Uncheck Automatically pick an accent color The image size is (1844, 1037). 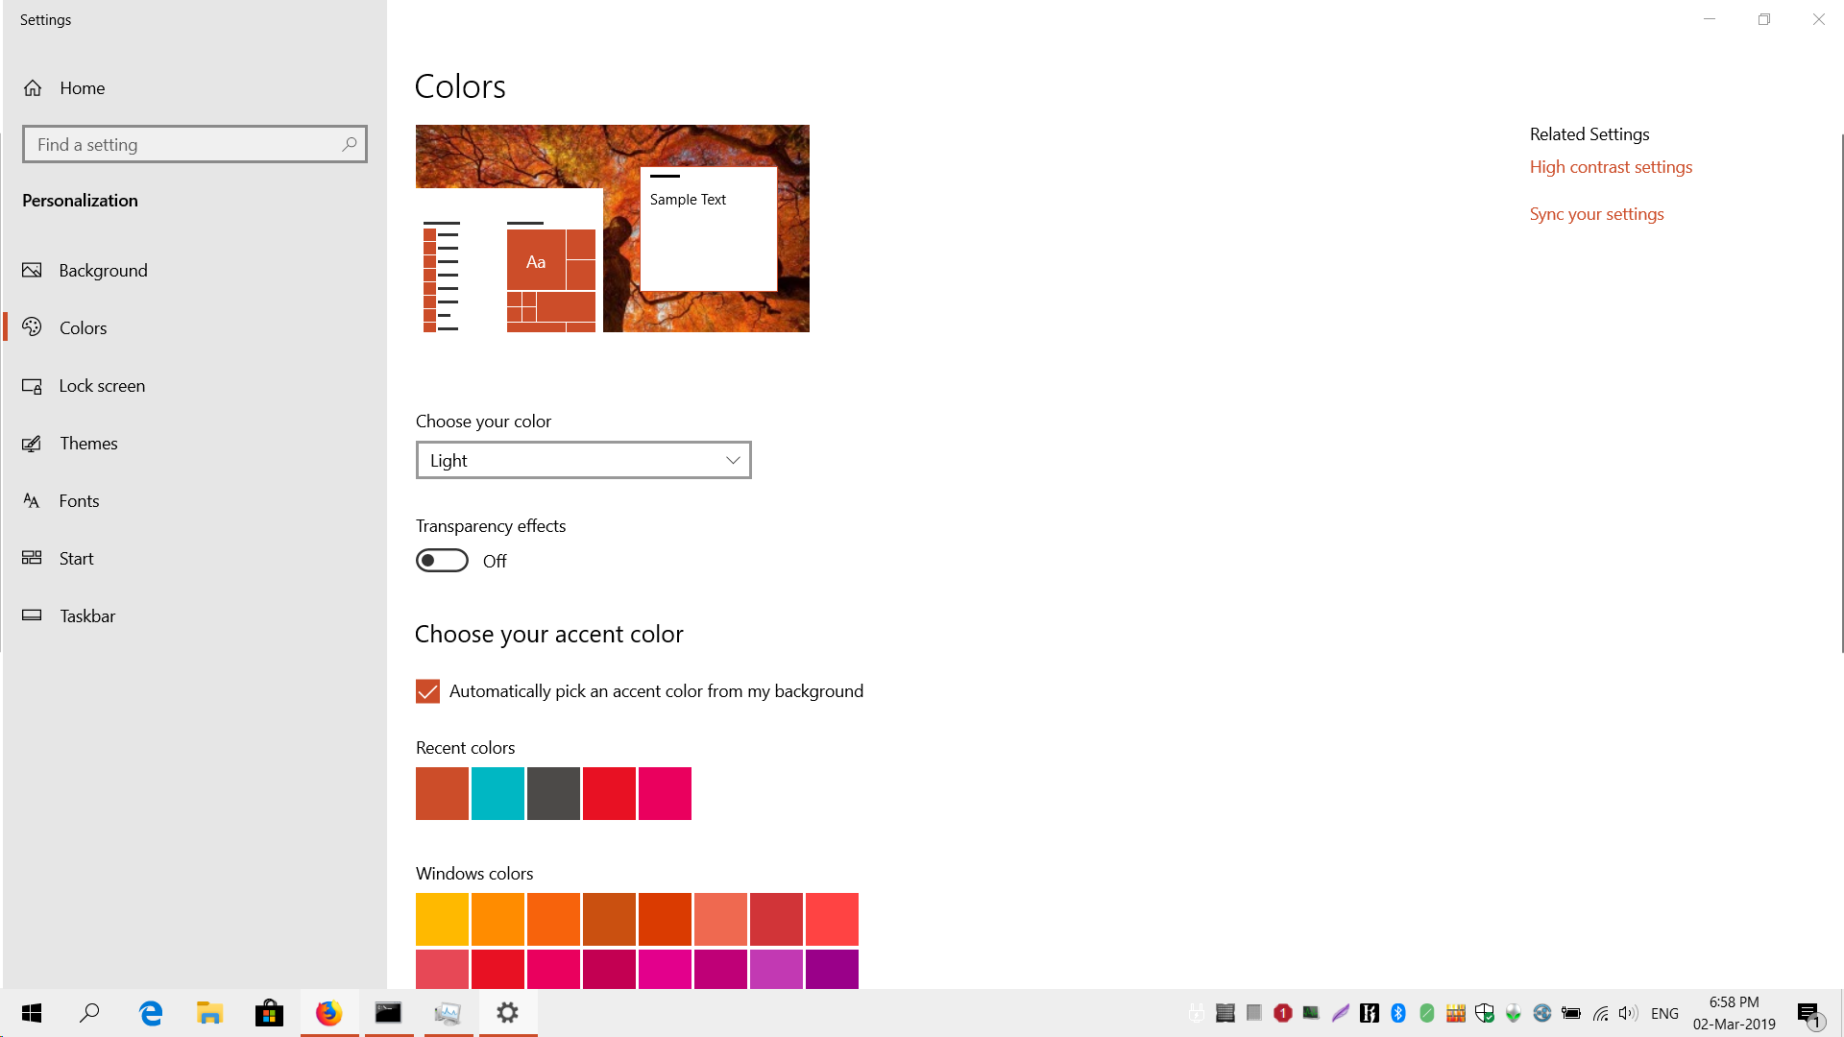coord(427,691)
